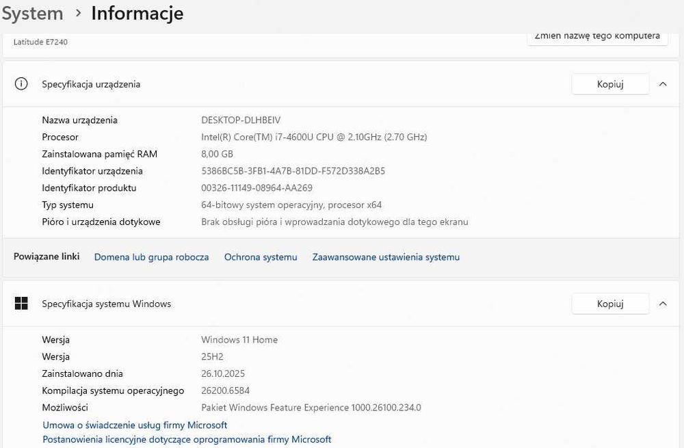Click the 'Specyfikacja urządzenia' section heading

(x=91, y=84)
